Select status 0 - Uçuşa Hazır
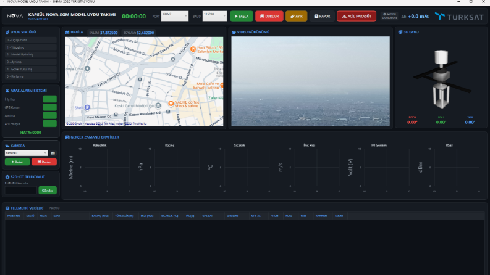490x275 pixels. [31, 40]
